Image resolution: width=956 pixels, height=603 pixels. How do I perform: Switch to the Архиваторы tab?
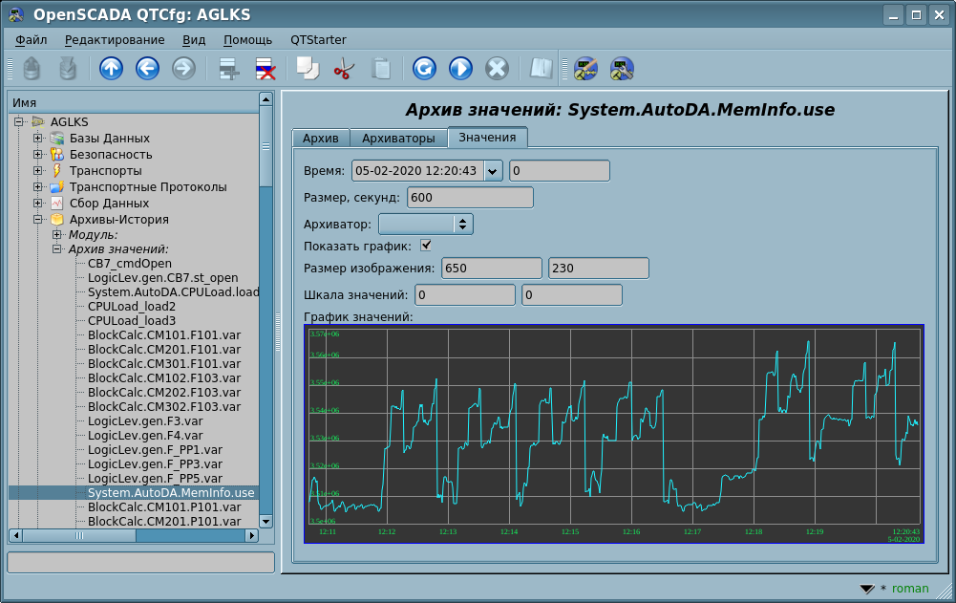pos(399,138)
